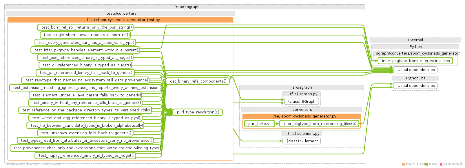This screenshot has width=465, height=168.
Task: Click the (class) SElement node
Action: point(302,141)
